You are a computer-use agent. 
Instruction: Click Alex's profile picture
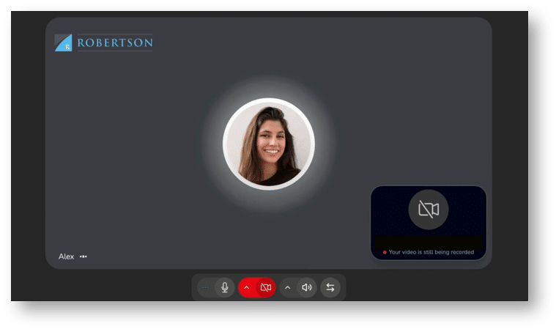click(x=269, y=144)
